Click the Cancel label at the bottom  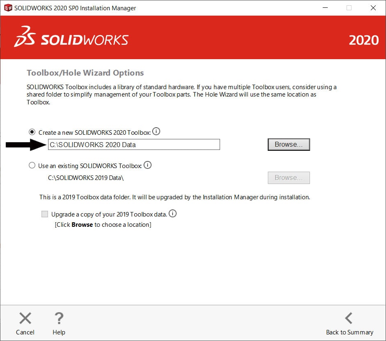coord(25,332)
